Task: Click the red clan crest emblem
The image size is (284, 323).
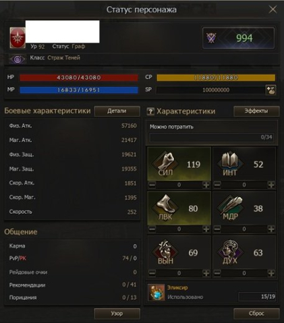Action: (x=18, y=38)
